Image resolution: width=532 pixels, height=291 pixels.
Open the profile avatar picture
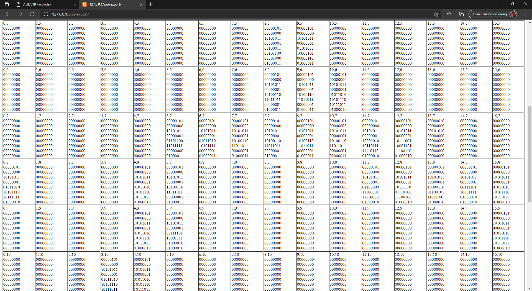click(x=512, y=14)
